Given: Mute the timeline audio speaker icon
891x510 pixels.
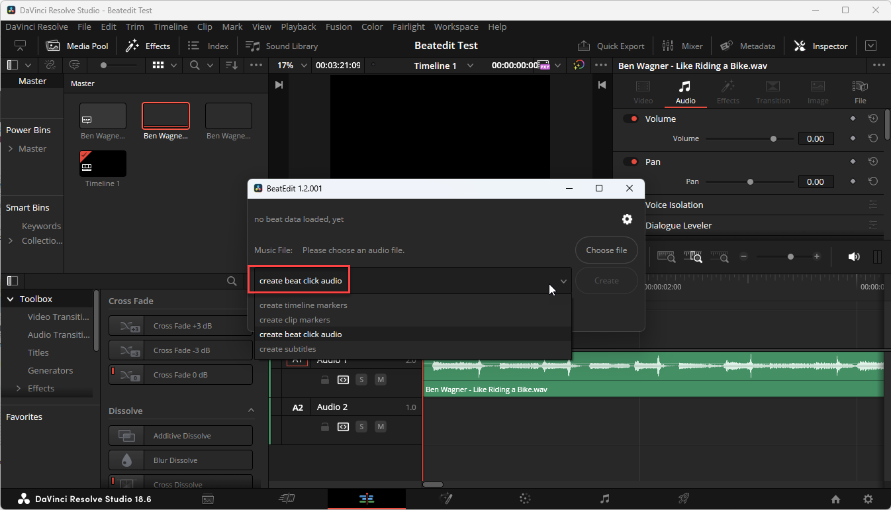Looking at the screenshot, I should click(854, 257).
